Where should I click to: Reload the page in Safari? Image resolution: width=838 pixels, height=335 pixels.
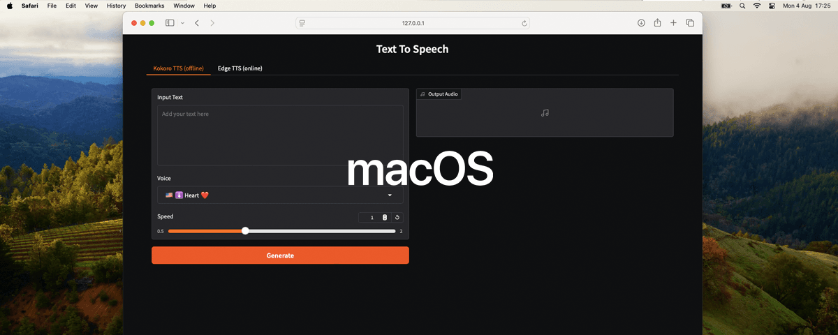coord(524,23)
